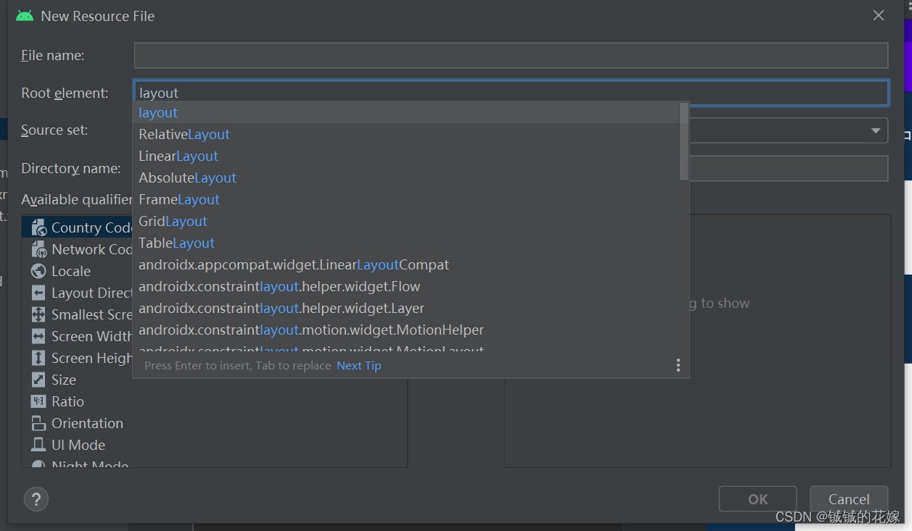Choose MotionHelper from the suggestions
The height and width of the screenshot is (531, 912).
[406, 330]
